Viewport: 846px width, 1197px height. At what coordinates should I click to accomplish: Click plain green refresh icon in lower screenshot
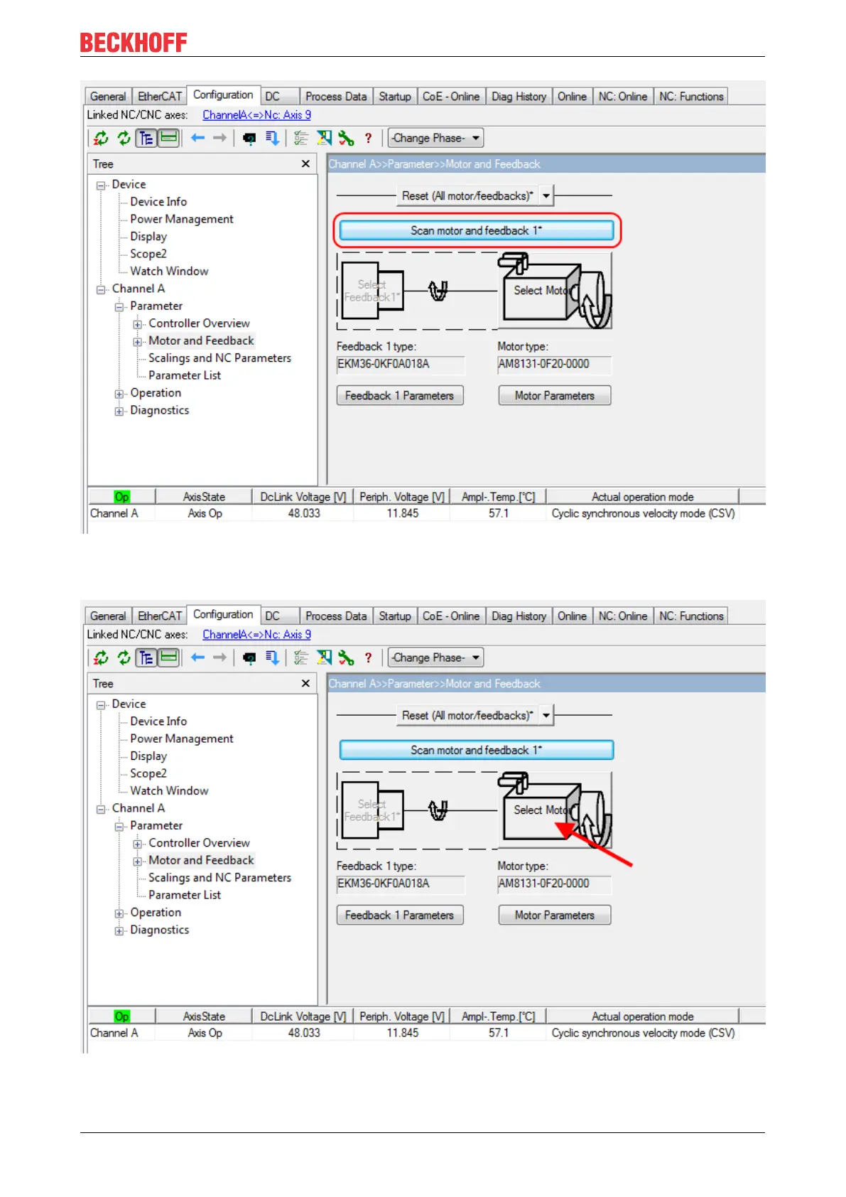[124, 657]
